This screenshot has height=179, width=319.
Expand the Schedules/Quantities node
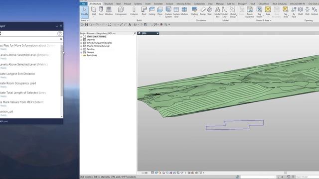[81, 43]
